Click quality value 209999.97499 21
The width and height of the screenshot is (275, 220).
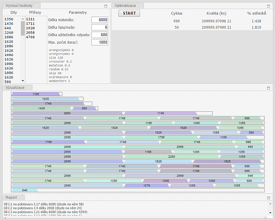(x=216, y=28)
